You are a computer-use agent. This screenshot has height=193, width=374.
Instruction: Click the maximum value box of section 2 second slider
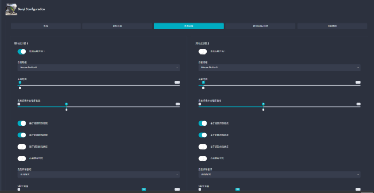click(359, 104)
